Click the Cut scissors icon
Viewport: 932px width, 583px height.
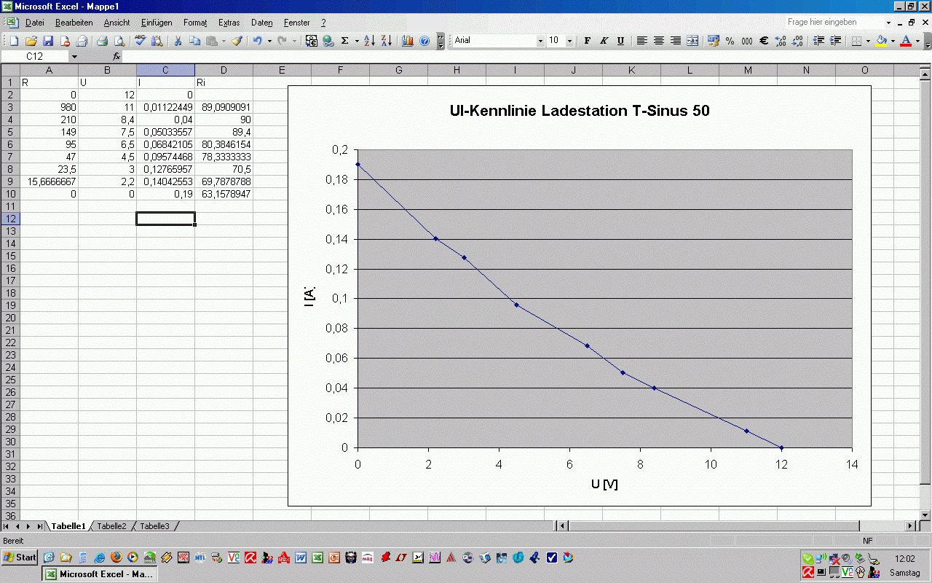point(177,41)
